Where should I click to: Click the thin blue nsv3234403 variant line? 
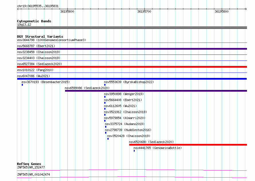(132, 61)
